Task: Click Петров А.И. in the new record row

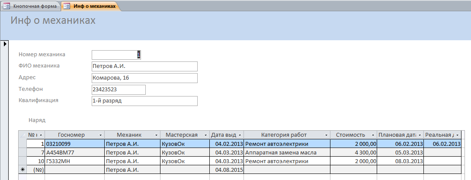Action: [132, 170]
